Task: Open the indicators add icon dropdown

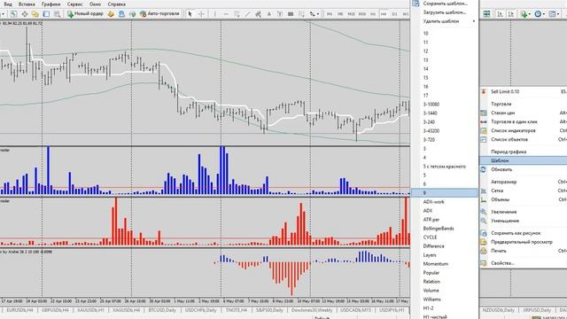Action: click(x=524, y=14)
